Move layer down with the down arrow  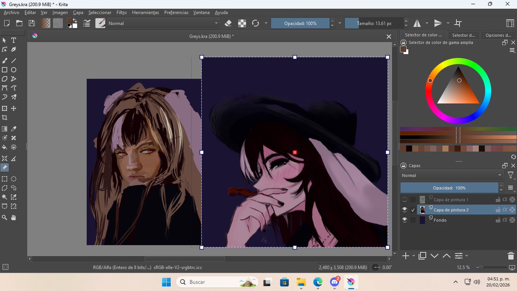[434, 256]
